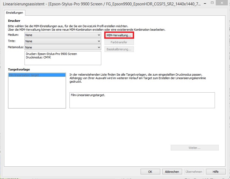
Task: Click the Film-Linearisierungstarget description field
Action: (142, 100)
